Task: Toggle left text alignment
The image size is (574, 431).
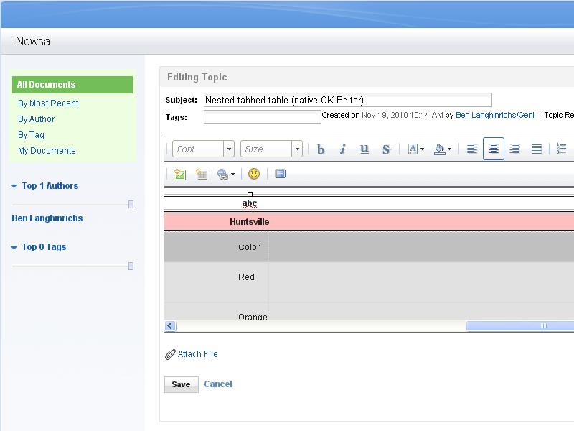Action: click(x=472, y=149)
